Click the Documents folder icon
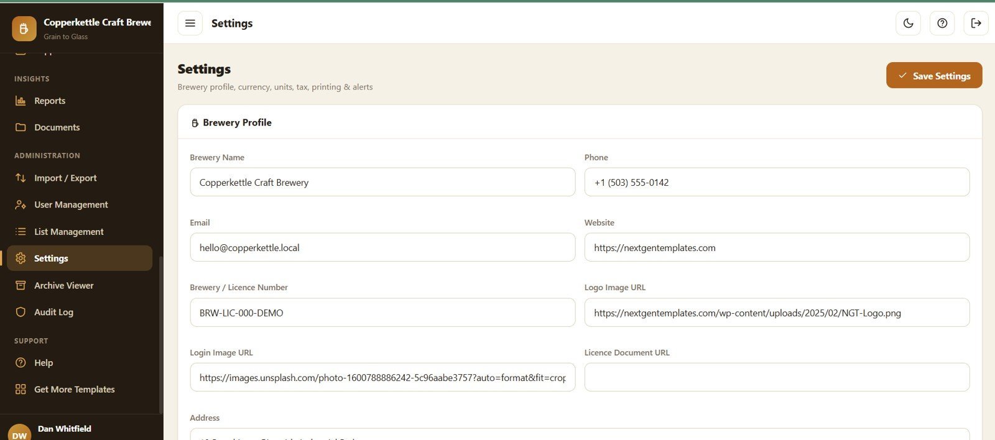The height and width of the screenshot is (440, 995). click(21, 127)
